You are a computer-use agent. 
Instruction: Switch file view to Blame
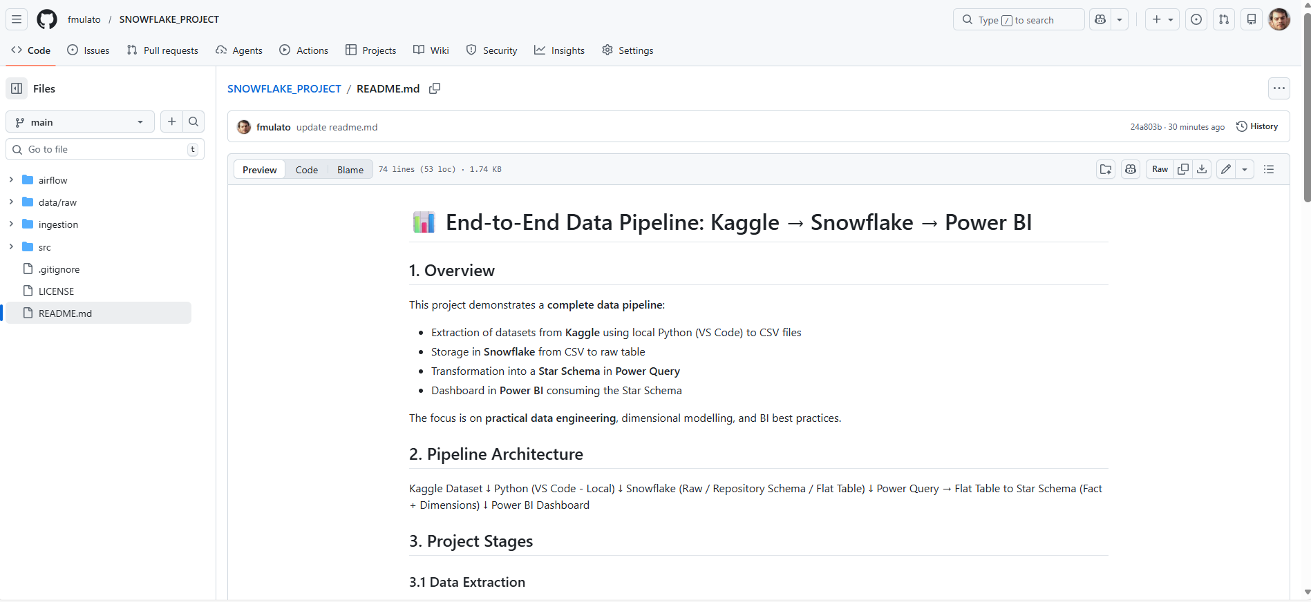point(350,170)
